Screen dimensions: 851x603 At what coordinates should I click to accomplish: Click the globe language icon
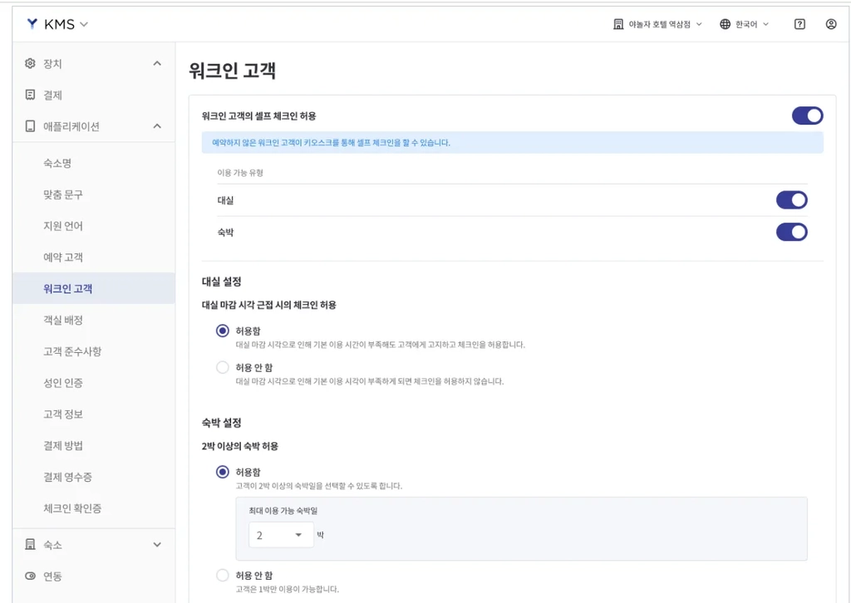pos(725,24)
